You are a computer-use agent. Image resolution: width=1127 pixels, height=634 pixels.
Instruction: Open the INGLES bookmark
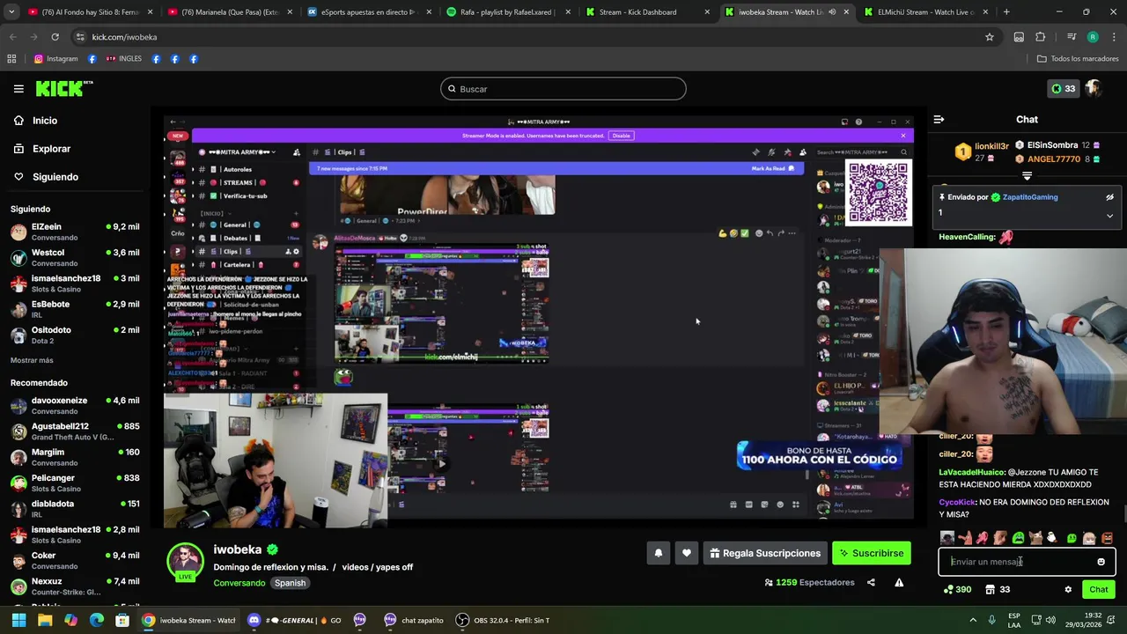(x=123, y=59)
